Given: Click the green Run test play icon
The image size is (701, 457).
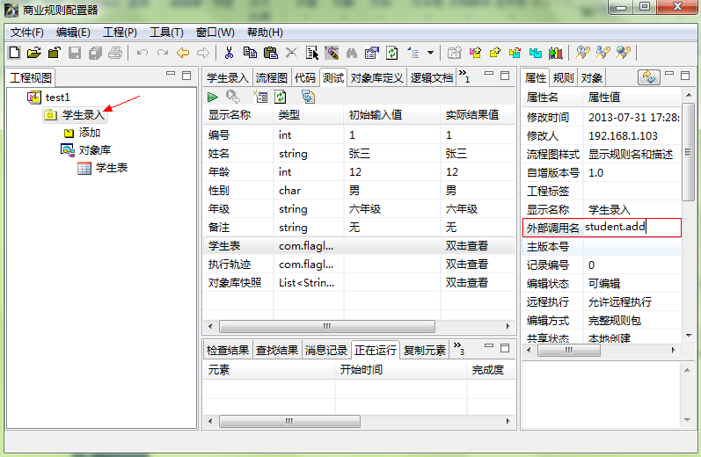Looking at the screenshot, I should [212, 97].
